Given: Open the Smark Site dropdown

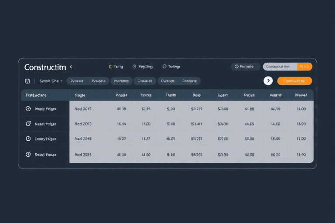Looking at the screenshot, I should tap(51, 81).
